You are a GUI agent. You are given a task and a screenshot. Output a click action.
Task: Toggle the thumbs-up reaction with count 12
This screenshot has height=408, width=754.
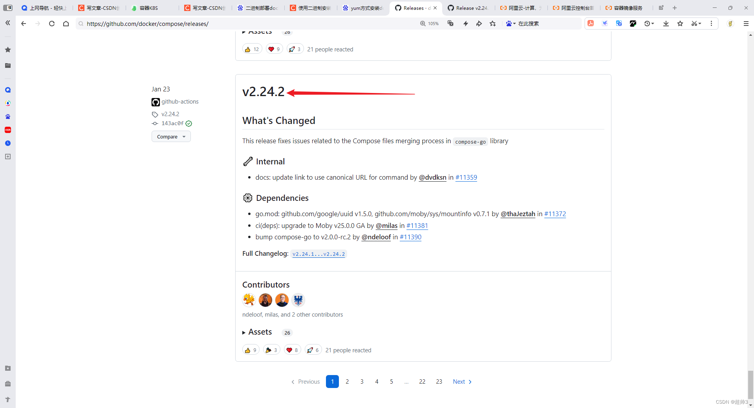point(252,49)
